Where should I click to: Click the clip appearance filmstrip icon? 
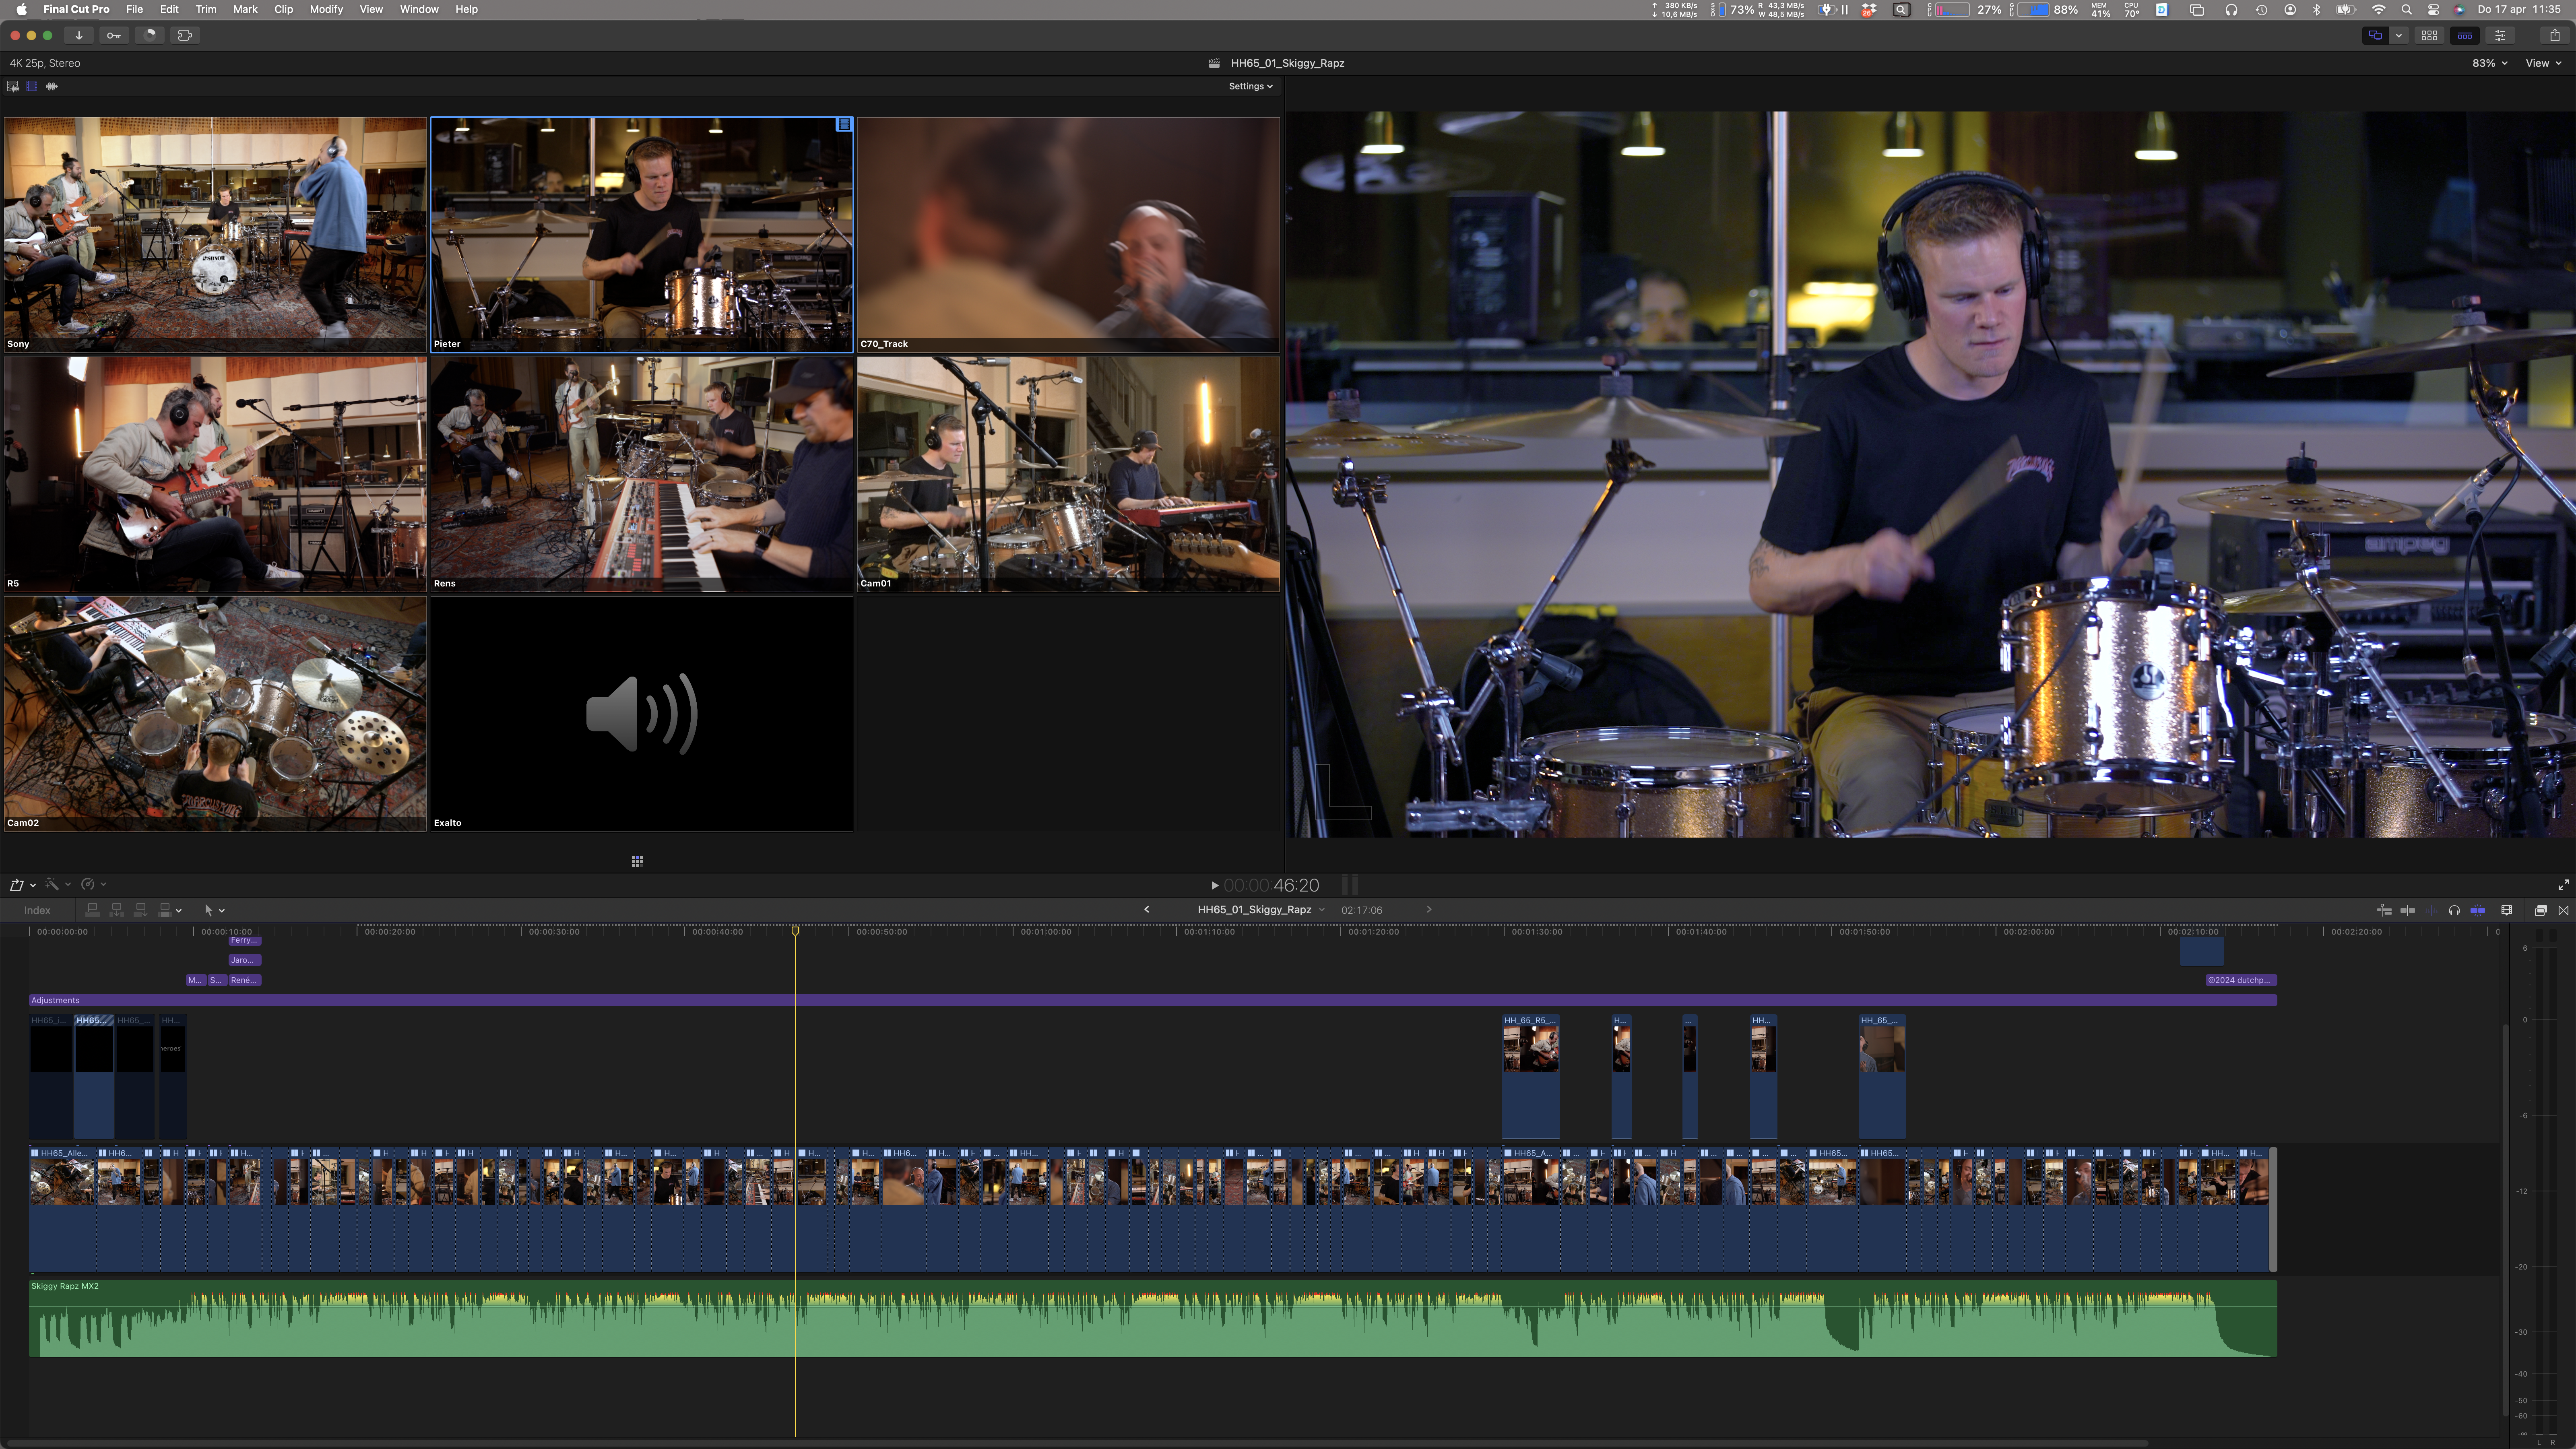(2507, 910)
